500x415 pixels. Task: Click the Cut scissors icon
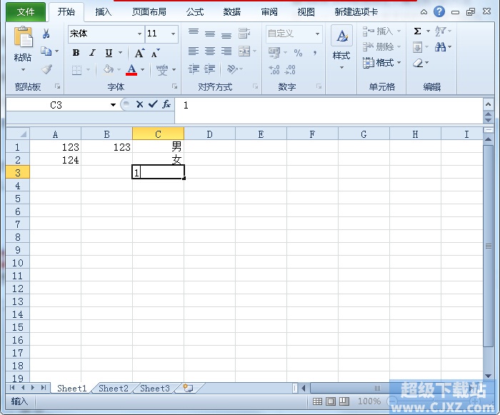(46, 34)
